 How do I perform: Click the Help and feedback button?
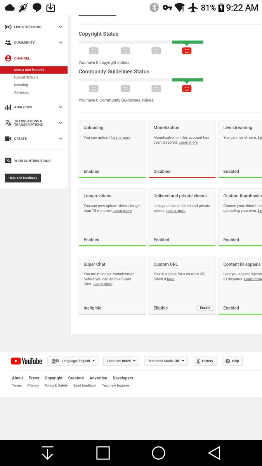23,178
